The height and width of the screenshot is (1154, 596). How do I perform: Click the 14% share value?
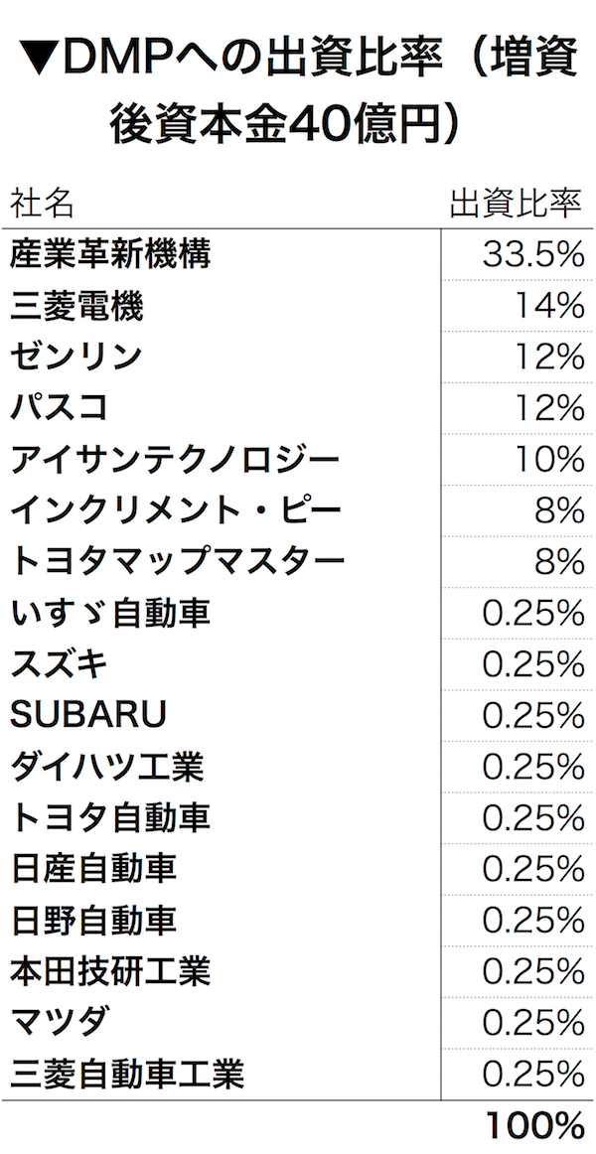click(x=548, y=306)
